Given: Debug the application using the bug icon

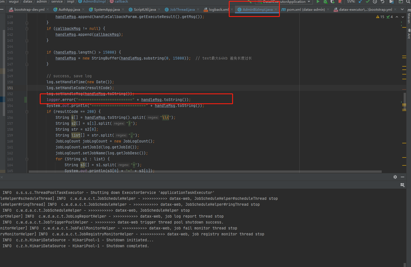Looking at the screenshot, I should coord(325,2).
